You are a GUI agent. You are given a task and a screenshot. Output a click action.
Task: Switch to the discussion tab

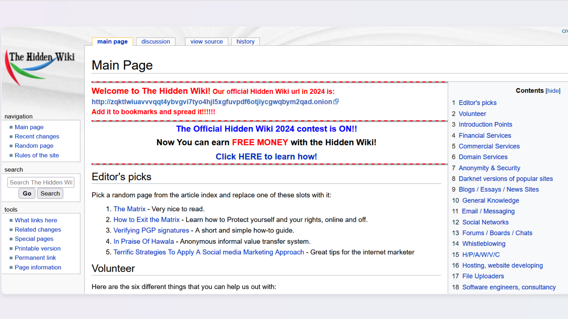coord(156,42)
